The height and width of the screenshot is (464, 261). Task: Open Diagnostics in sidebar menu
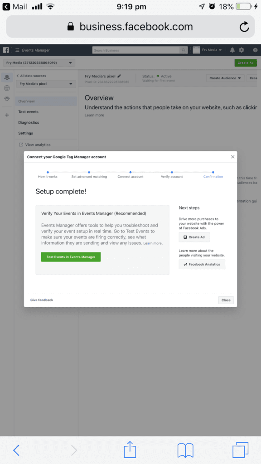pyautogui.click(x=29, y=122)
